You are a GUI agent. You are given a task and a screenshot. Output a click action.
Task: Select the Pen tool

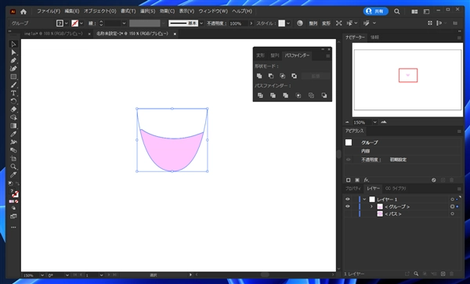click(13, 60)
